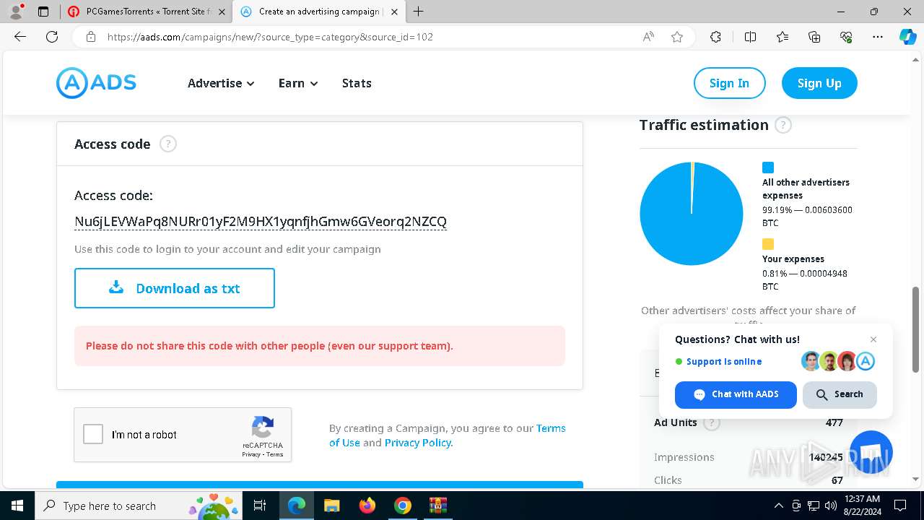Click the AADS logo
The width and height of the screenshot is (924, 520).
(96, 83)
